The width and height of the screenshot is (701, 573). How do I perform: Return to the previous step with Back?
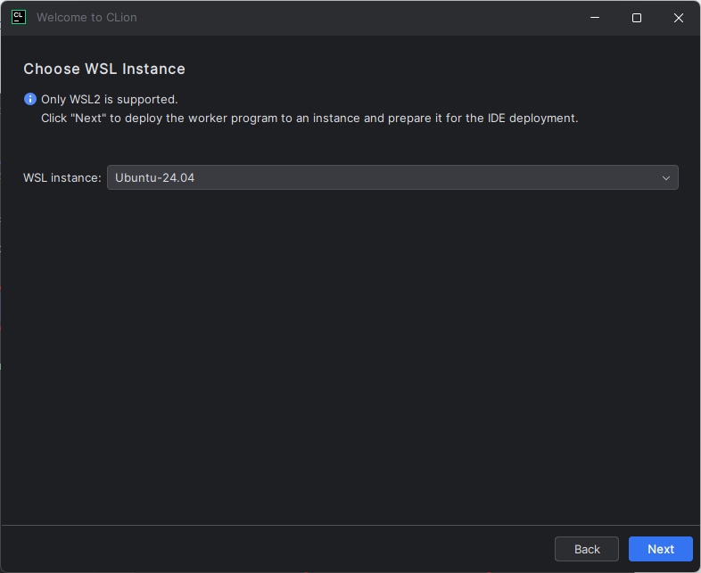click(587, 549)
